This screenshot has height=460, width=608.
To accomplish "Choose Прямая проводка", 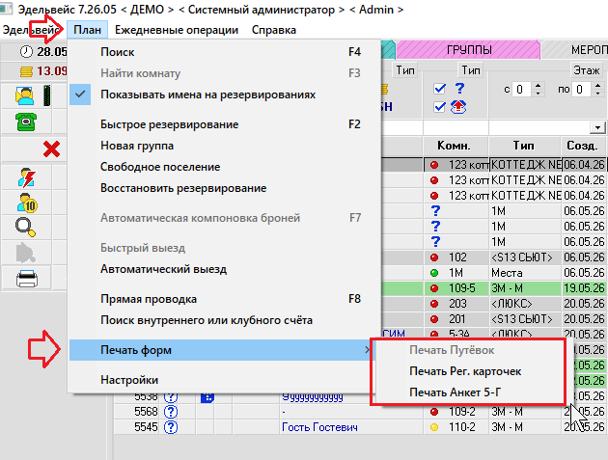I will point(224,299).
